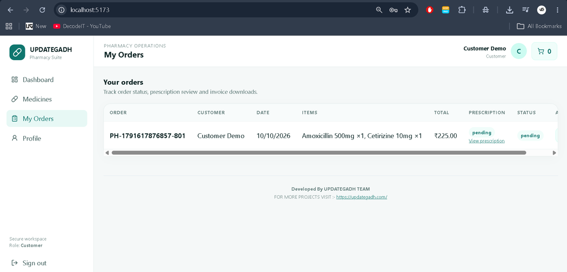Open the red hand blocker extension
This screenshot has width=567, height=272.
(430, 10)
